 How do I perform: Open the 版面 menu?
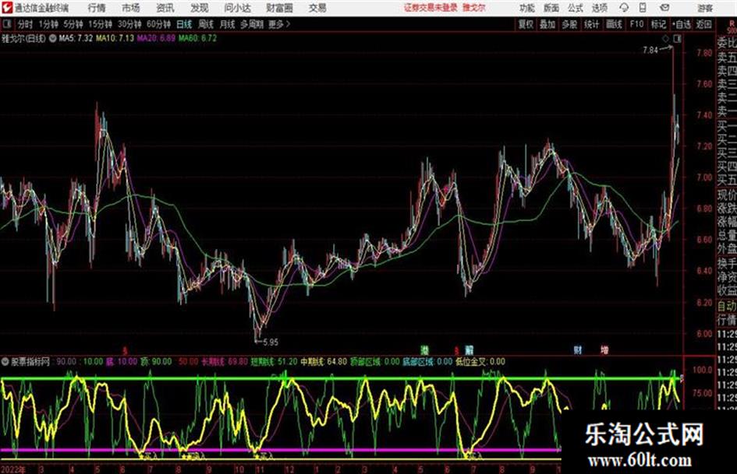coord(551,8)
